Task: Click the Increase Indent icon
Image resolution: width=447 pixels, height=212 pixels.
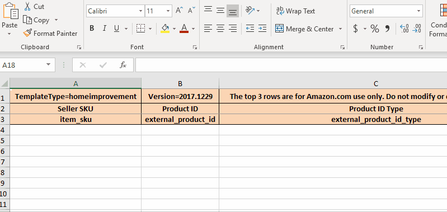Action: coord(262,28)
